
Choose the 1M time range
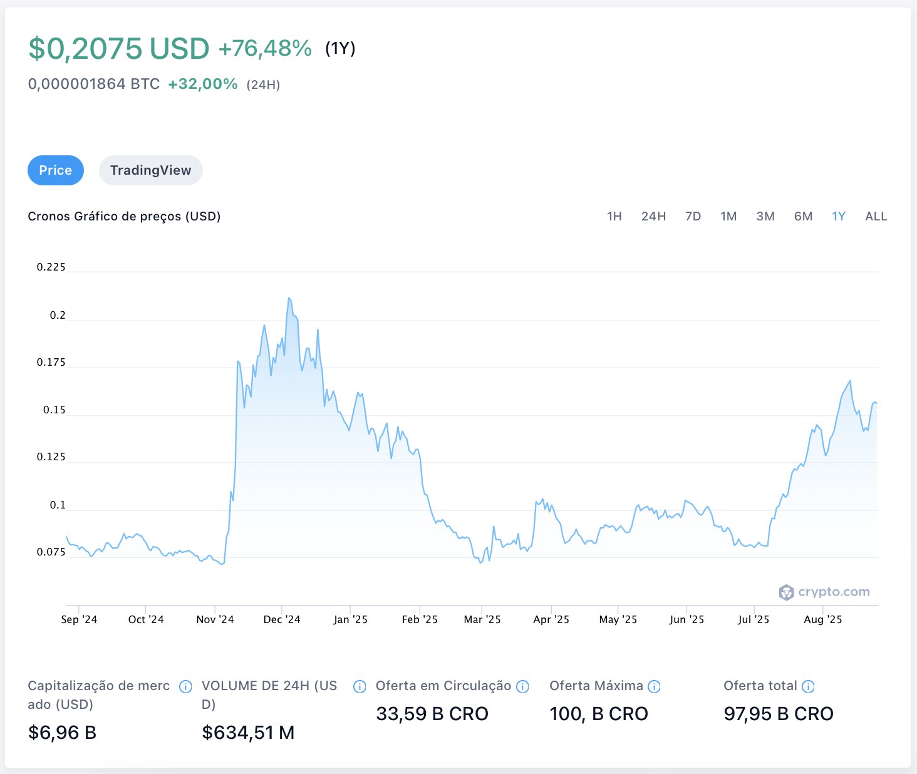(728, 216)
